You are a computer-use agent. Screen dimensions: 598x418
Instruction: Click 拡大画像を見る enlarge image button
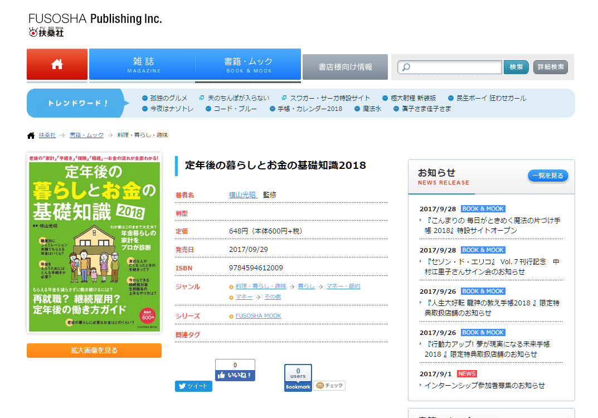coord(94,351)
